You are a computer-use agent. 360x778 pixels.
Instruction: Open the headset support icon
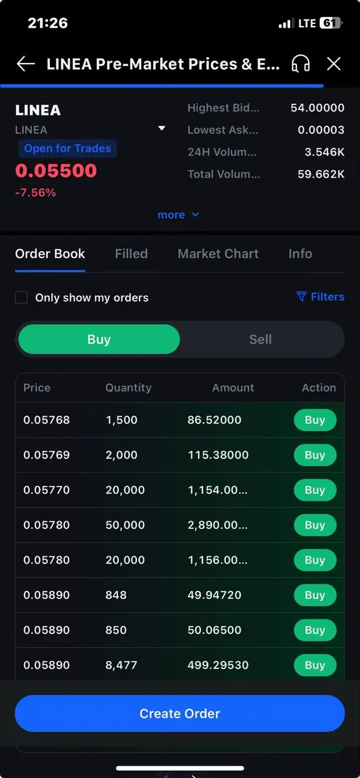click(300, 64)
